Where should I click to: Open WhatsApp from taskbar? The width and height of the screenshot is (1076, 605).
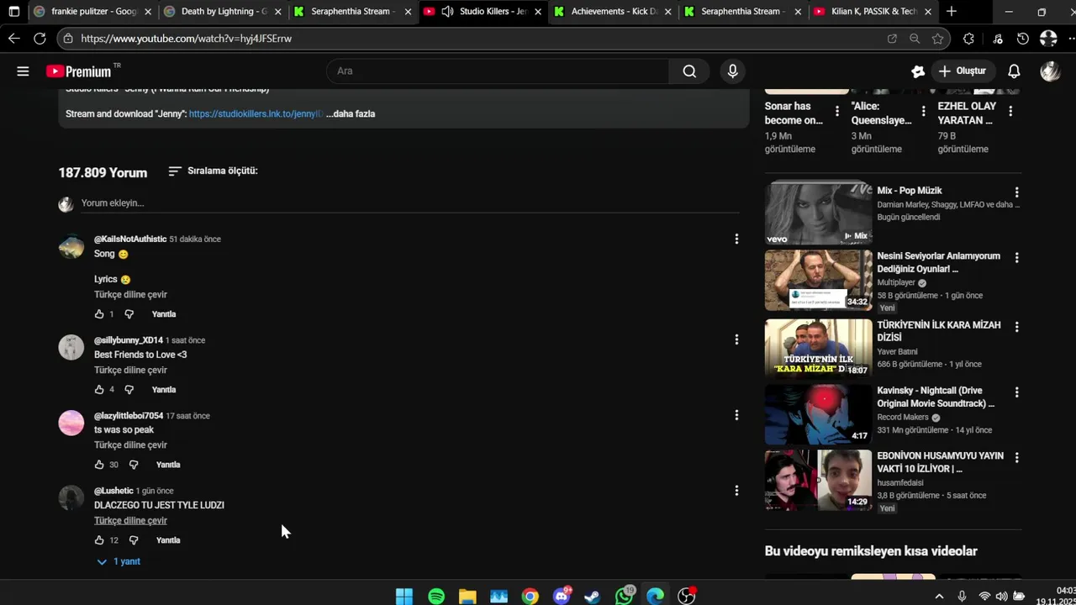point(624,597)
